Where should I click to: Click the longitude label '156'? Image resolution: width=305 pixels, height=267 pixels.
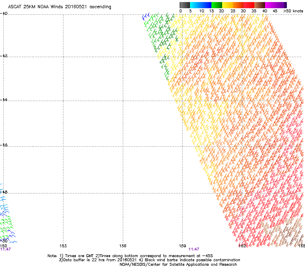(x=123, y=246)
